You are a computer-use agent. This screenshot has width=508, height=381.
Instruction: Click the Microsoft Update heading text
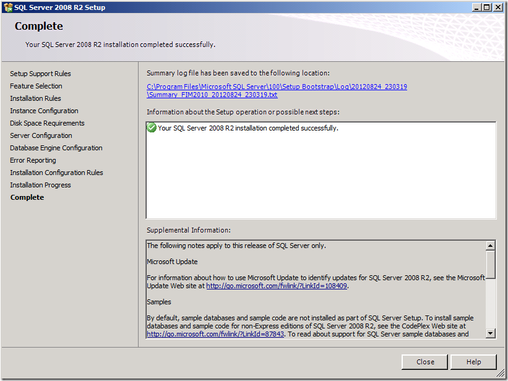(172, 262)
